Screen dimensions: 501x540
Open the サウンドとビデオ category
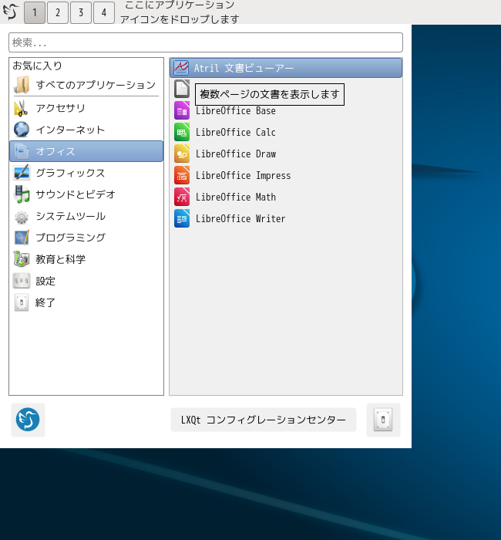[x=86, y=194]
